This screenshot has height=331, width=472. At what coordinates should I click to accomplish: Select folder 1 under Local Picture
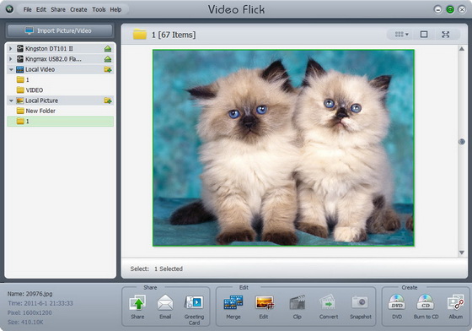point(60,122)
